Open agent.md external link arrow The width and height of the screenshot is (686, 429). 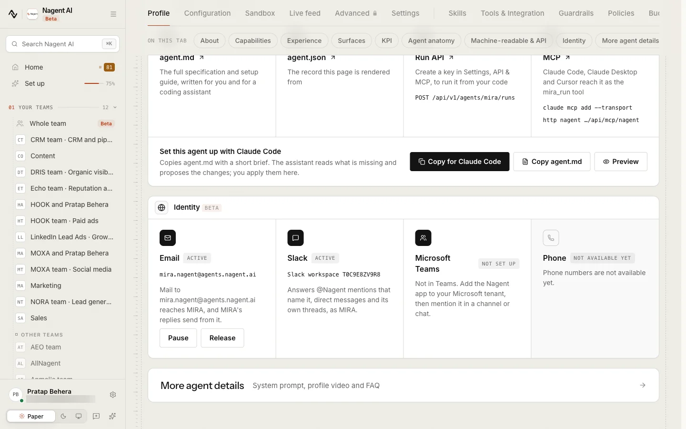(202, 58)
